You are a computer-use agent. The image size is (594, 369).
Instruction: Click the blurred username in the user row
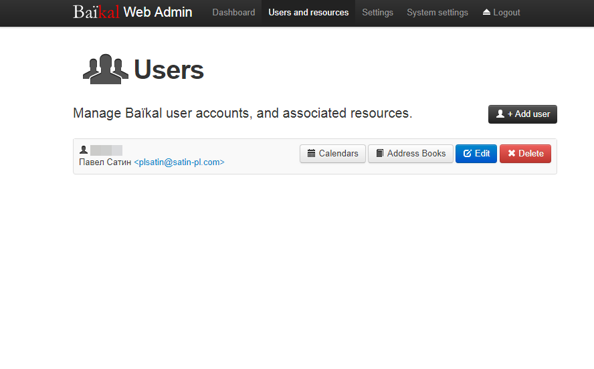tap(106, 150)
